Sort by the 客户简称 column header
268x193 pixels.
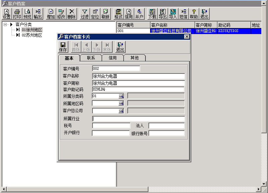206,25
